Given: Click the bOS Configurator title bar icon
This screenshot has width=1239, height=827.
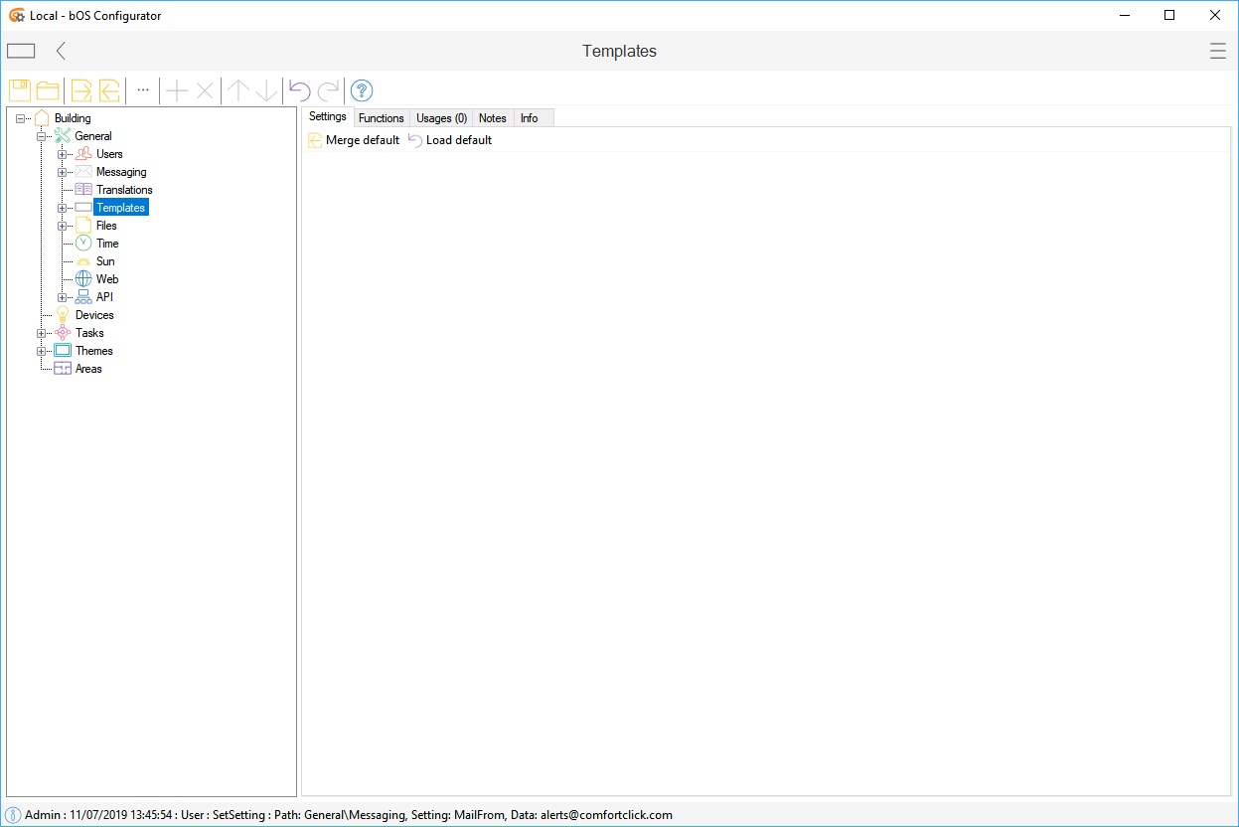Looking at the screenshot, I should click(x=17, y=15).
